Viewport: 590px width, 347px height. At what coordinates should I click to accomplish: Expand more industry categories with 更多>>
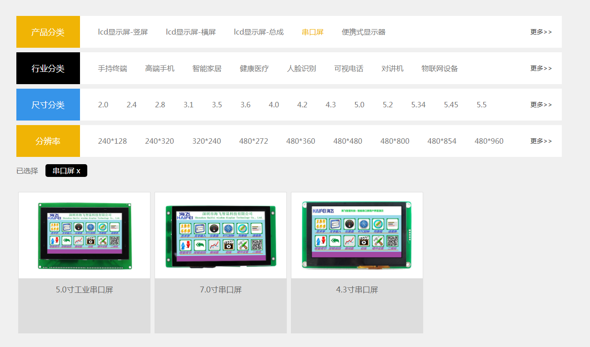pyautogui.click(x=540, y=68)
